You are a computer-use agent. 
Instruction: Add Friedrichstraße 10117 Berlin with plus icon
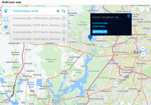pos(64,32)
